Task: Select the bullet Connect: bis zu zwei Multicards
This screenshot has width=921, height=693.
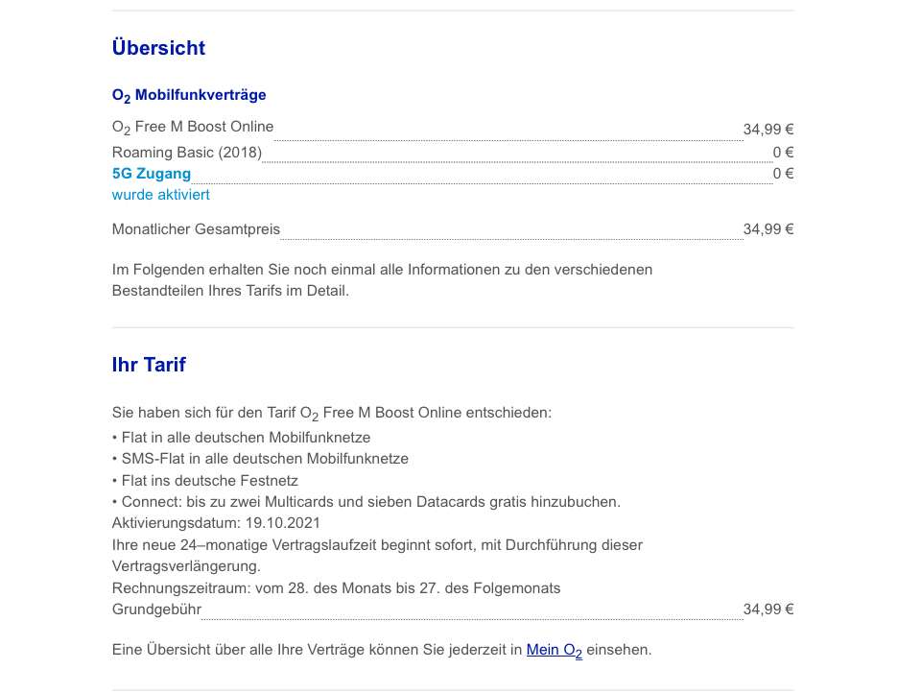Action: point(366,502)
